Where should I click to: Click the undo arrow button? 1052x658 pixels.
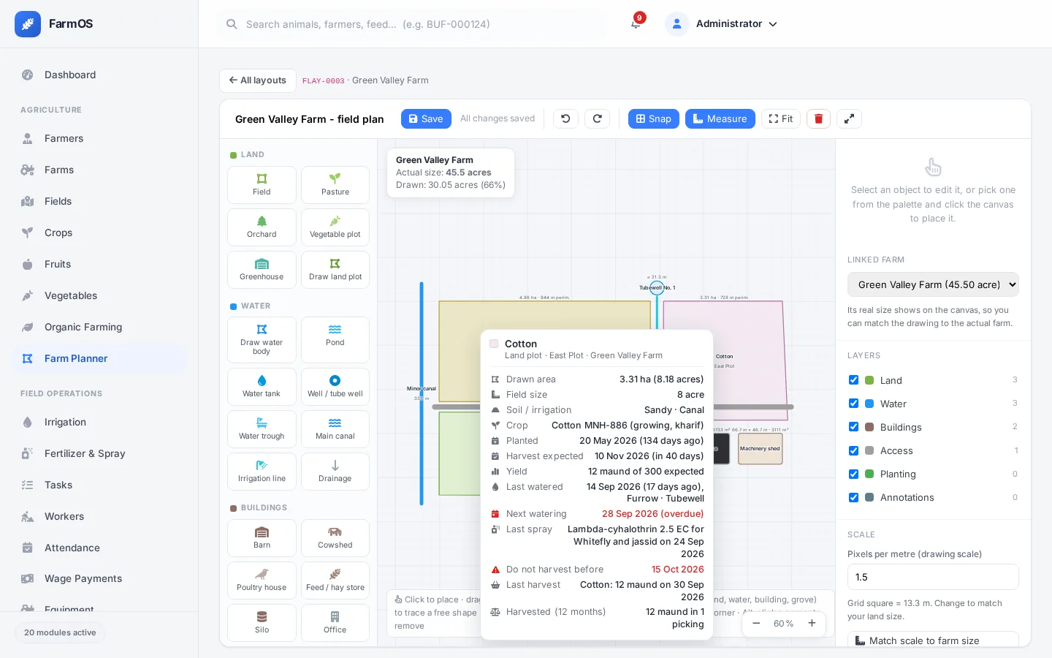[565, 118]
